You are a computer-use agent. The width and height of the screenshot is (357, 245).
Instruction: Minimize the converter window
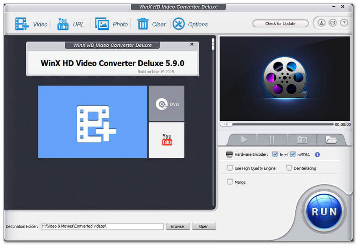[x=334, y=7]
